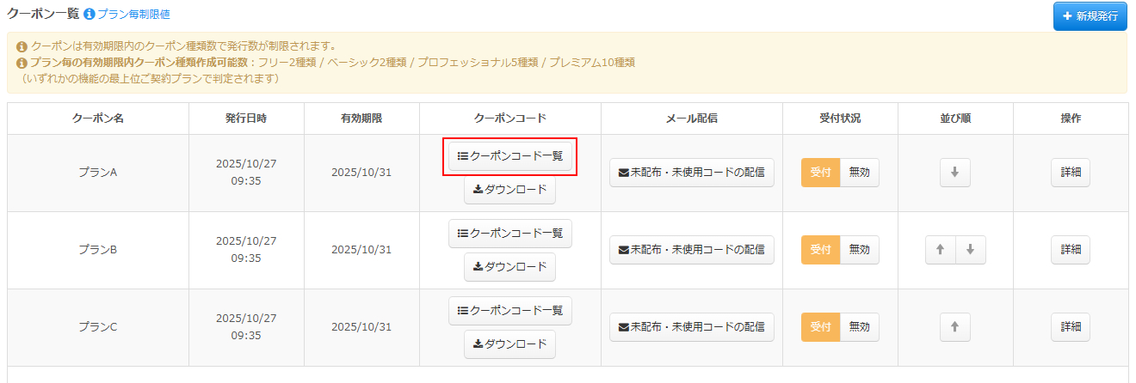View 詳細 for プランA
This screenshot has width=1136, height=383.
point(1071,173)
